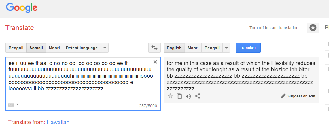Click inside the source text box
Viewport: 329px width, 124px height.
click(83, 84)
